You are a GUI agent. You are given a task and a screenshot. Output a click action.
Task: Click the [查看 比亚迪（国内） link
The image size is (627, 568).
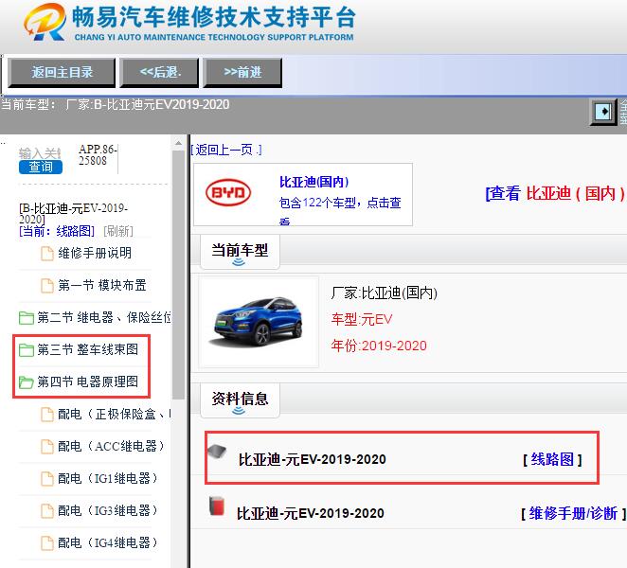point(555,193)
